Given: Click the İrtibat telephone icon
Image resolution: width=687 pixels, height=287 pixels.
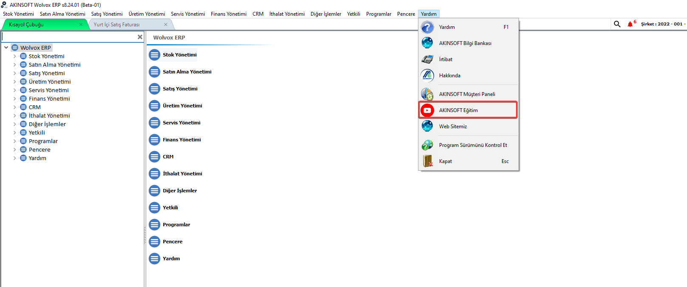Looking at the screenshot, I should point(427,59).
